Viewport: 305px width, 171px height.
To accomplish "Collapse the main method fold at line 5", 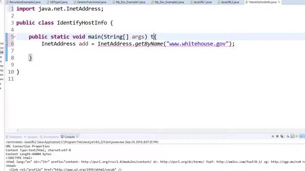I will tap(15, 37).
